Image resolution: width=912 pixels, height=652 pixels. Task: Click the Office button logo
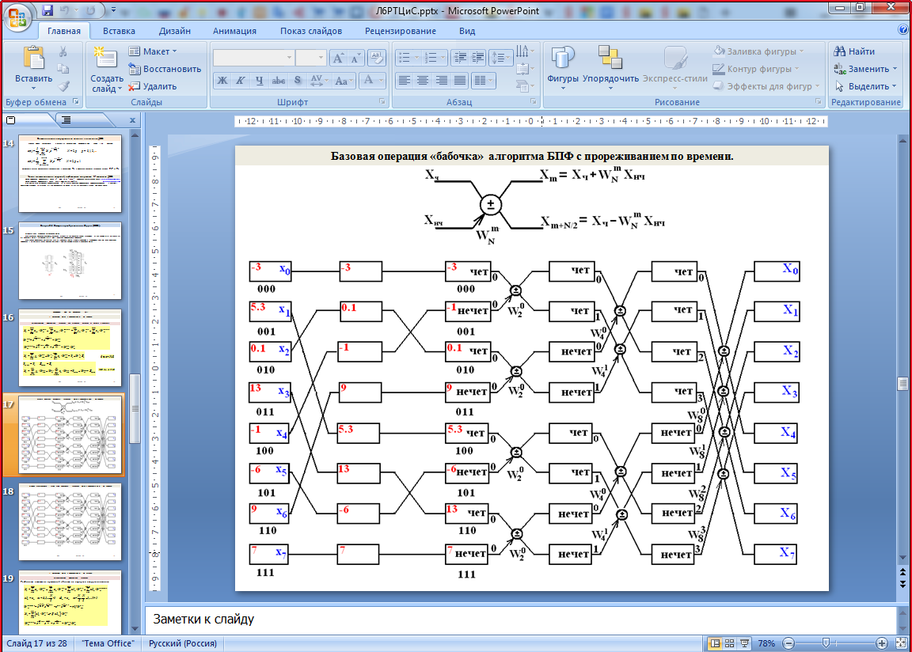(x=17, y=17)
